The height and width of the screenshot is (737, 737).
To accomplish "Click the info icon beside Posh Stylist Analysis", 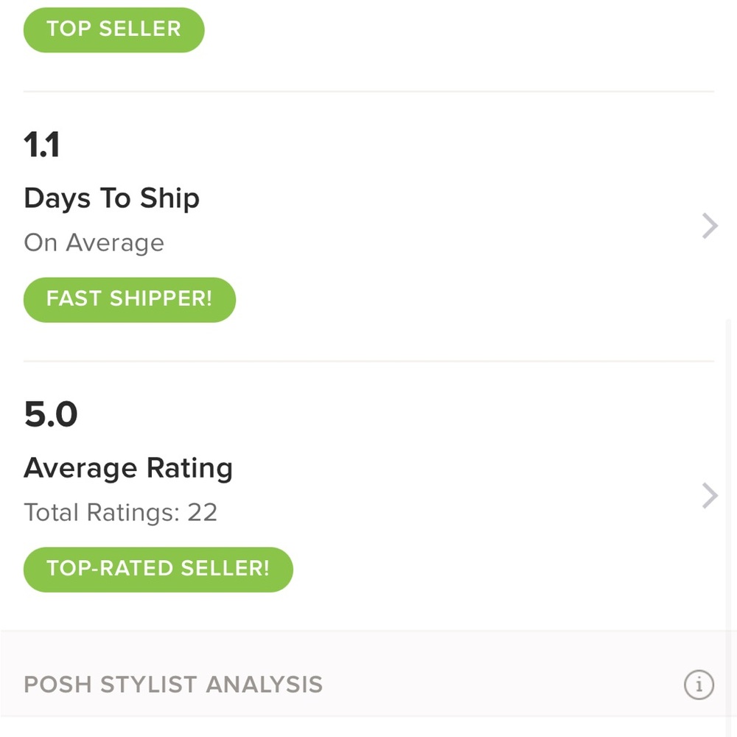I will click(698, 685).
